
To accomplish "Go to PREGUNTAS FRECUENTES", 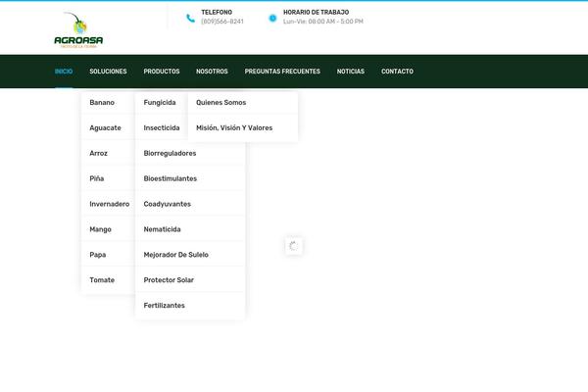I will tap(282, 72).
